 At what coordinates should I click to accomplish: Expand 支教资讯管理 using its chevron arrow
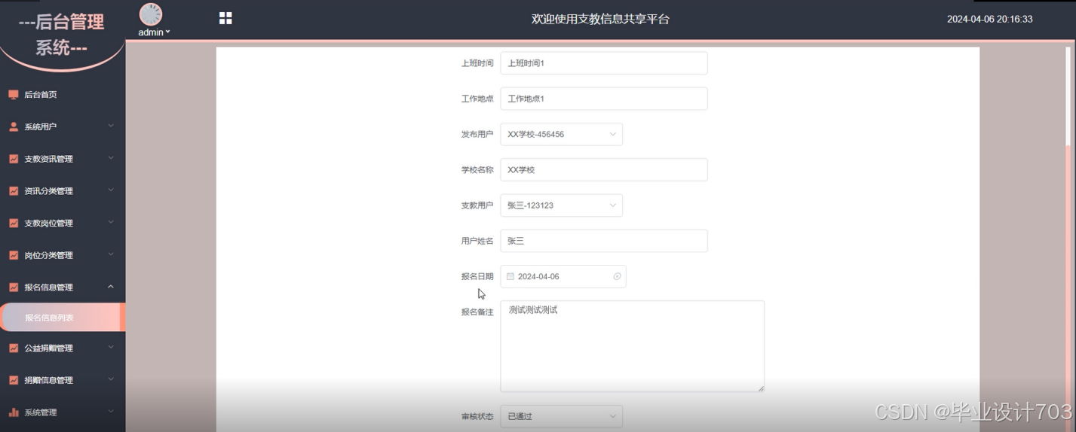click(111, 158)
